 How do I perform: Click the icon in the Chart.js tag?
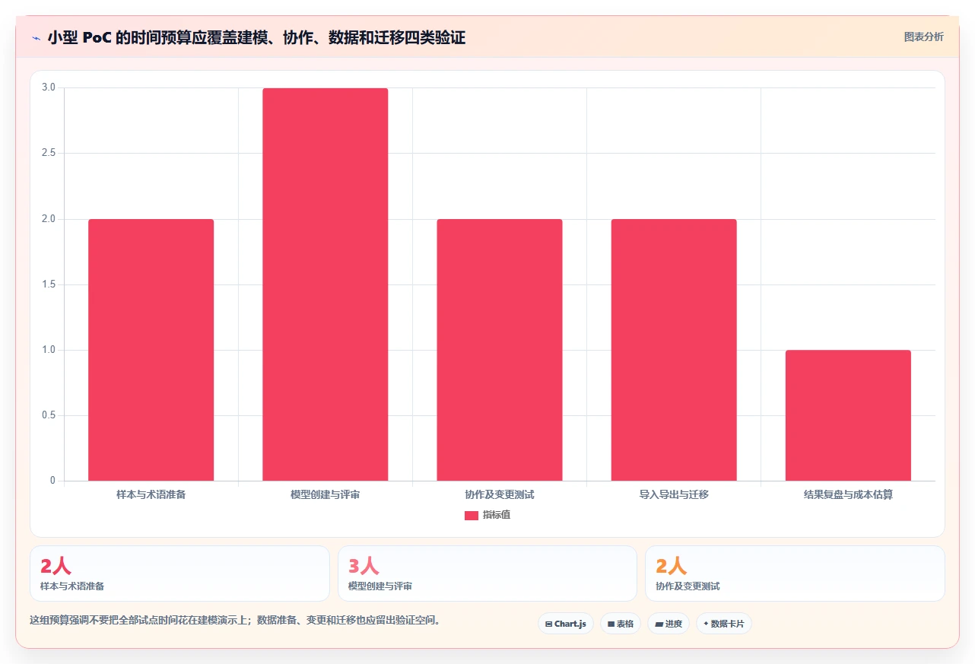[548, 624]
